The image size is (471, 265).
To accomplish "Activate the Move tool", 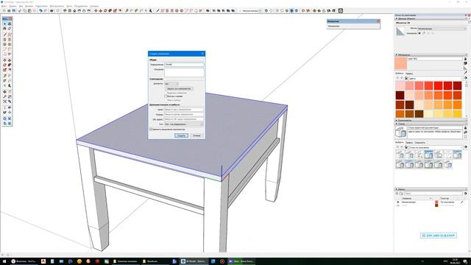I will tap(5, 60).
